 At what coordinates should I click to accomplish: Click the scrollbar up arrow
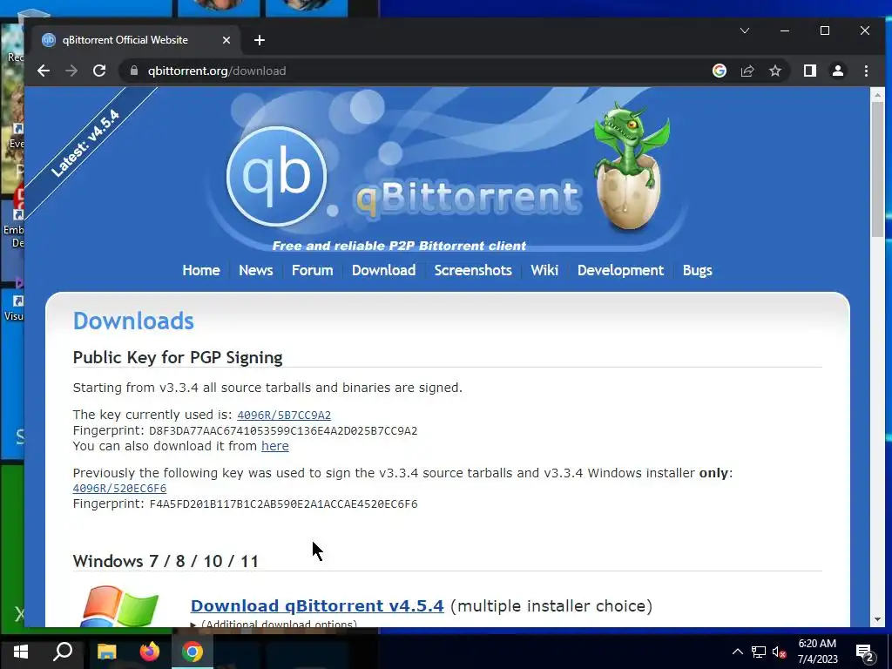[877, 95]
